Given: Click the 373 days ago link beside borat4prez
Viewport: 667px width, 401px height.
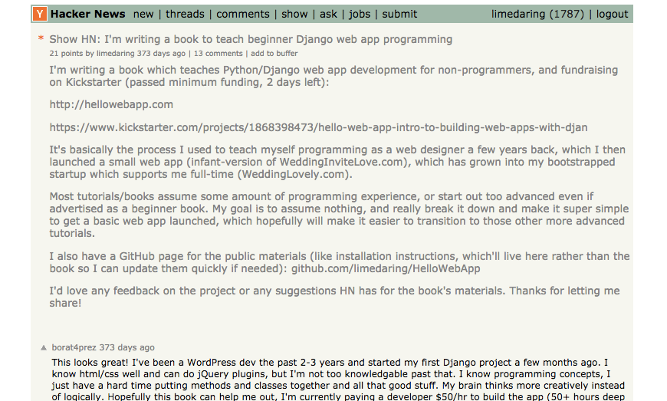Looking at the screenshot, I should (127, 347).
